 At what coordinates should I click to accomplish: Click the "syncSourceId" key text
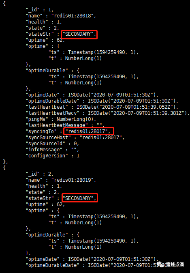pyautogui.click(x=45, y=144)
